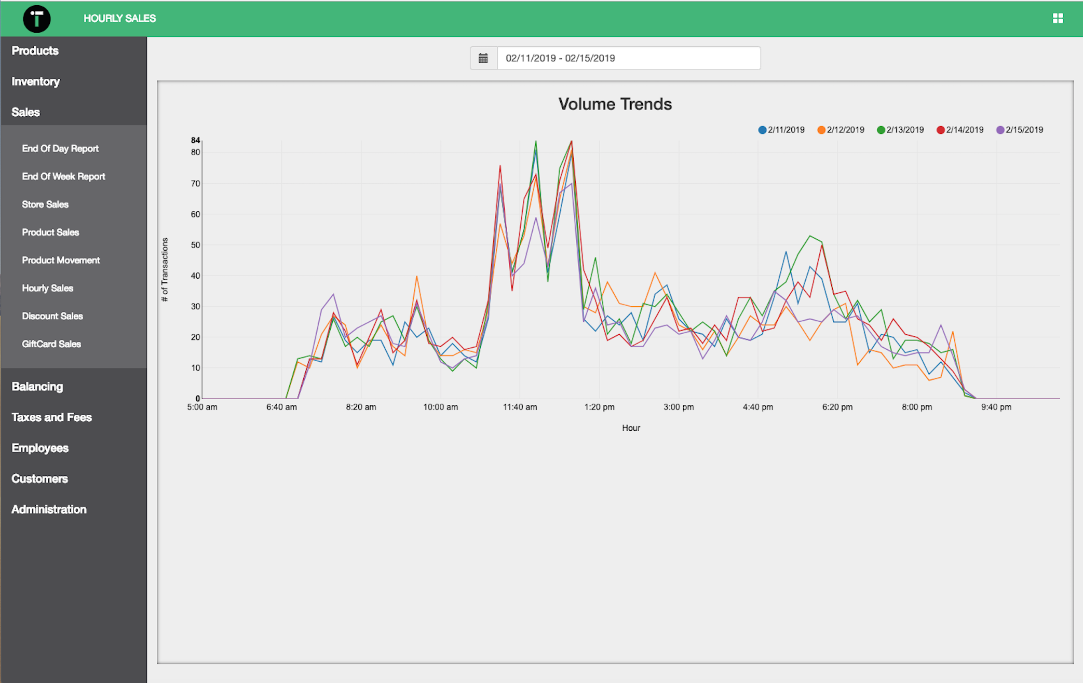Screen dimensions: 1083x683
Task: Toggle the 2/12/2019 orange legend series
Action: (841, 130)
